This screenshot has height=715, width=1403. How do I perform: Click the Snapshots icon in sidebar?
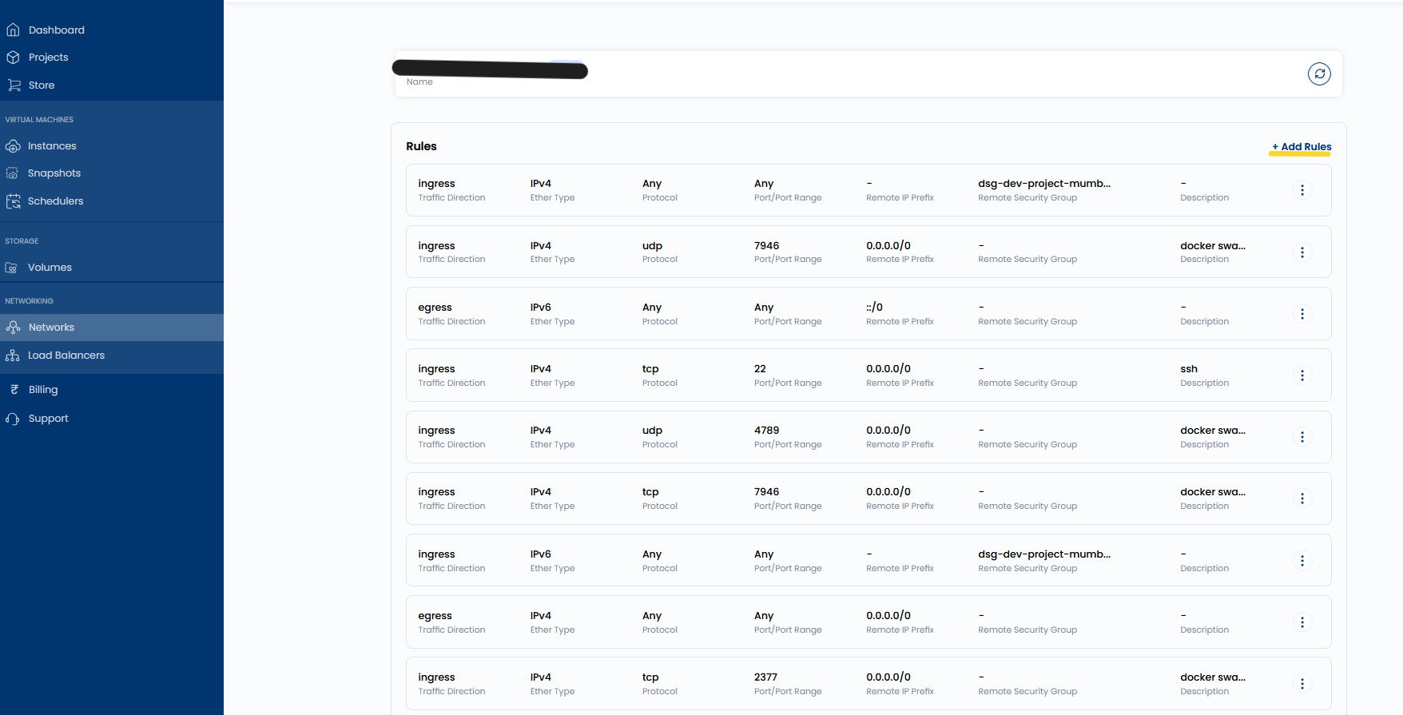[12, 173]
